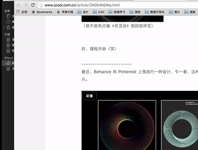Select the clock recents icon in sidebar
The height and width of the screenshot is (150, 198).
[x=8, y=22]
